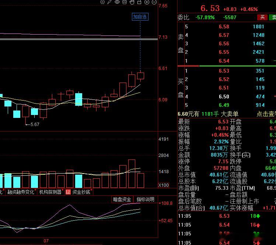The width and height of the screenshot is (276, 245).
Task: Click the yellow 点击查 link
Action: point(266,114)
